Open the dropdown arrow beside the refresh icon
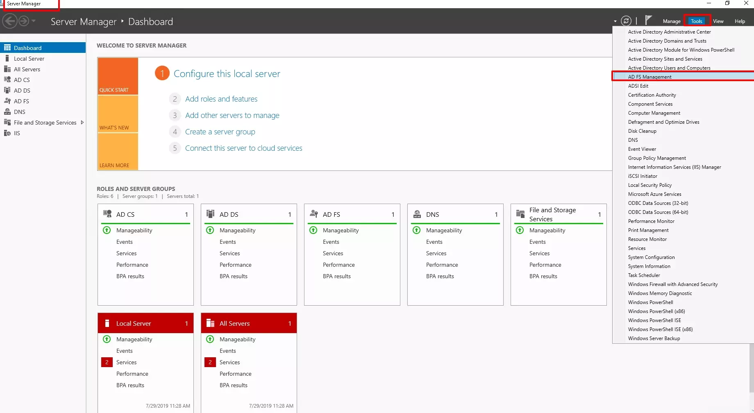Image resolution: width=754 pixels, height=413 pixels. (615, 21)
